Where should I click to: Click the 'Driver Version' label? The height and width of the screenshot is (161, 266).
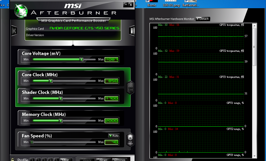pyautogui.click(x=35, y=35)
